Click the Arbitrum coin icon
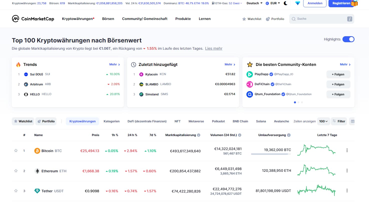The height and width of the screenshot is (204, 369). point(26,84)
